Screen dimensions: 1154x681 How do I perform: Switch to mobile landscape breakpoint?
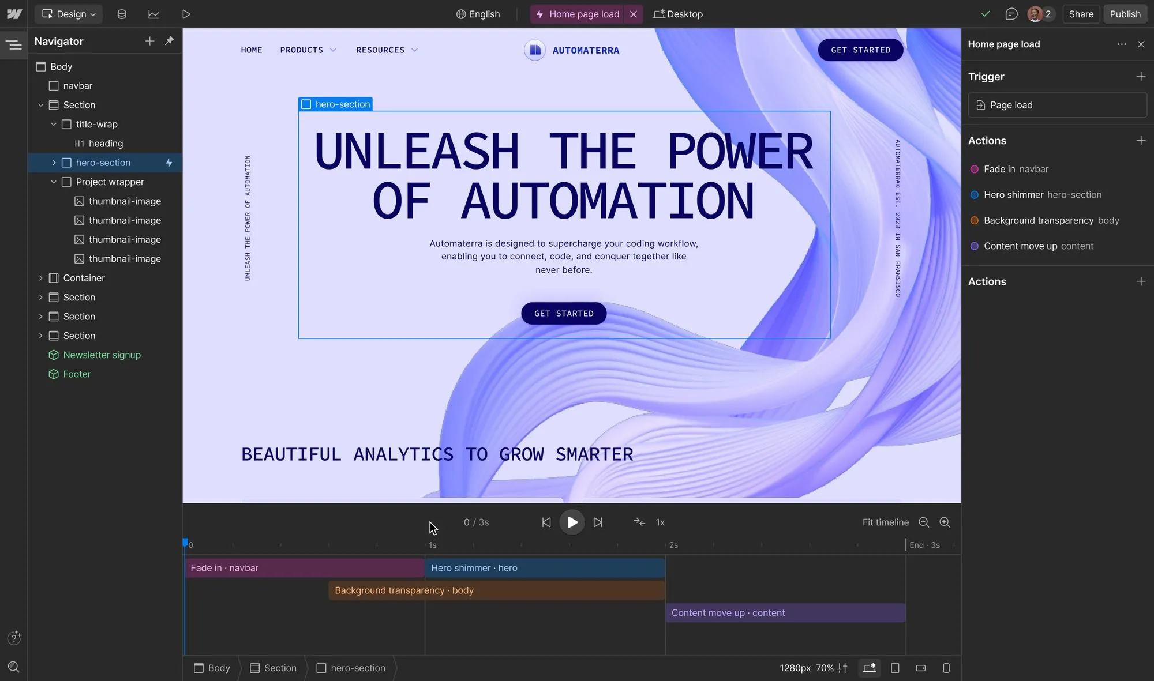tap(921, 668)
